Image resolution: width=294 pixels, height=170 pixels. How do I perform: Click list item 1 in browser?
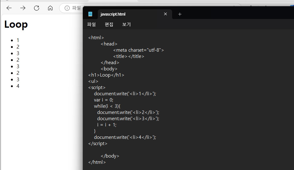click(18, 40)
